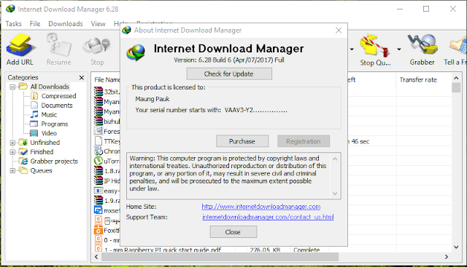Open the support team contact_us.html link

pos(268,217)
